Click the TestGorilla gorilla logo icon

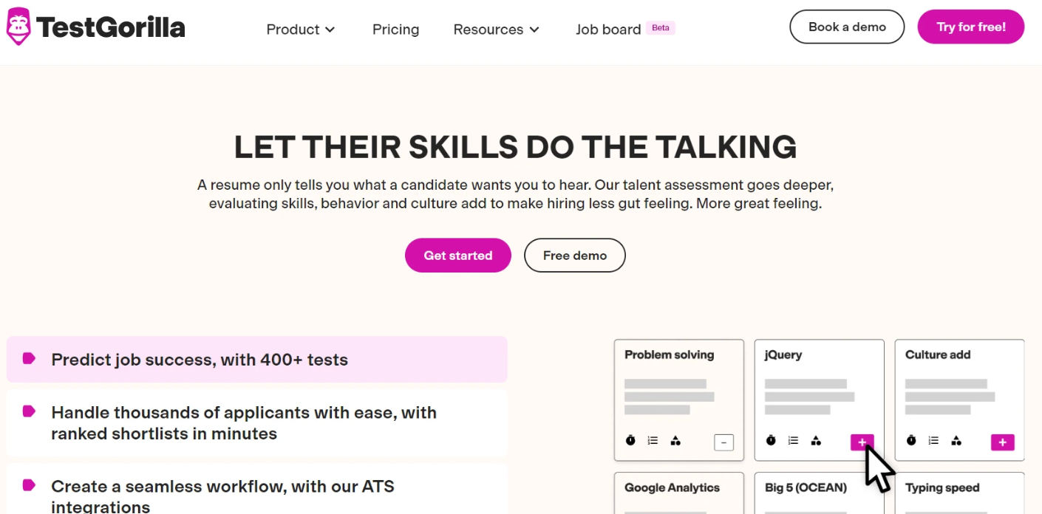(x=18, y=27)
